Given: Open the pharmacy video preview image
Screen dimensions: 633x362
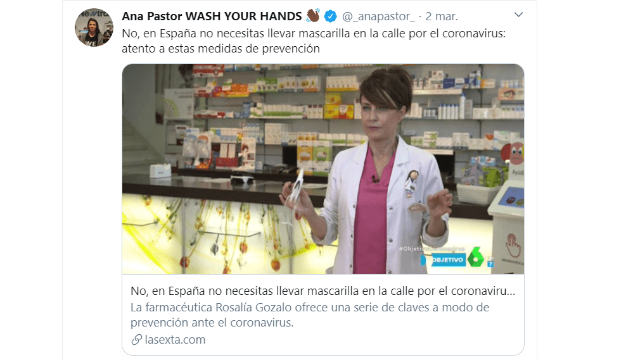Looking at the screenshot, I should [x=323, y=169].
